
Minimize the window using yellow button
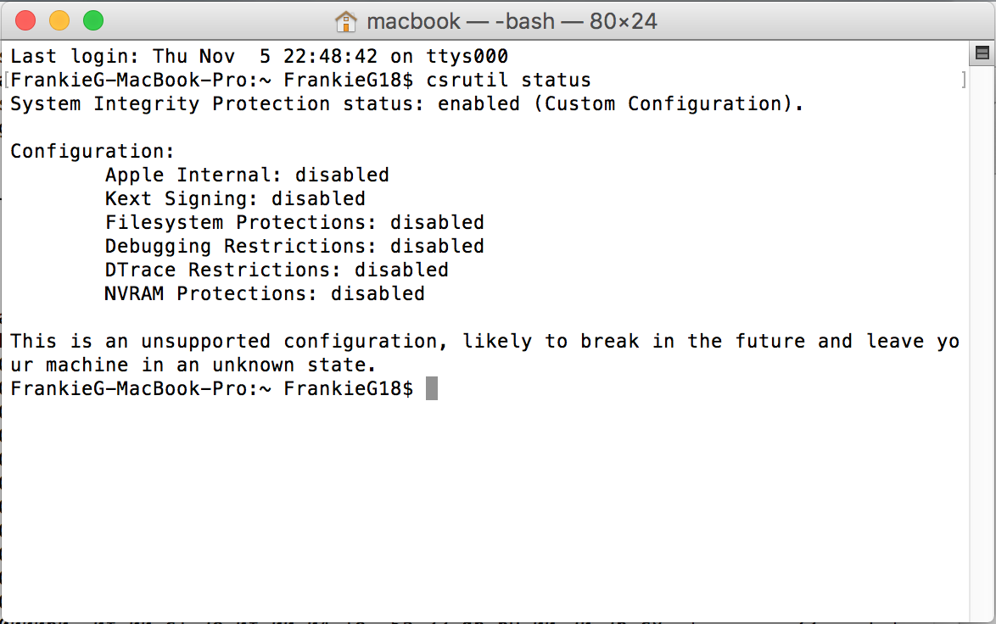point(59,21)
